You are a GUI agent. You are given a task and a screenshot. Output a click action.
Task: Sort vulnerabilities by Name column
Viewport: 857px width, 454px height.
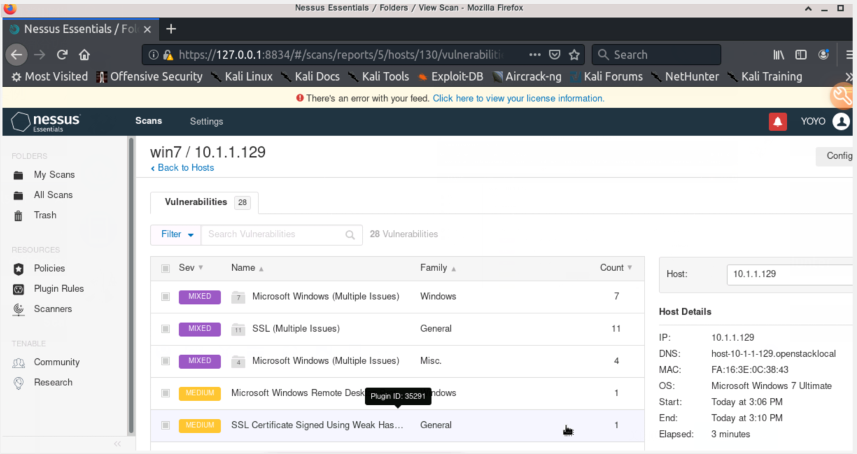[247, 268]
